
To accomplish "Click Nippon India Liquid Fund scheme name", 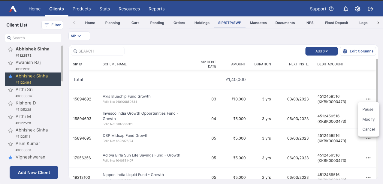I will 133,175.
